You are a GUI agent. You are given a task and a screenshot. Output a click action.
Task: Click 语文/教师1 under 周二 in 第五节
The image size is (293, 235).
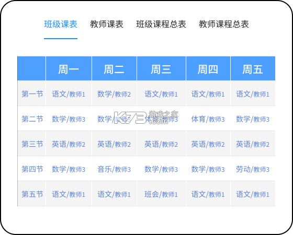tap(114, 194)
